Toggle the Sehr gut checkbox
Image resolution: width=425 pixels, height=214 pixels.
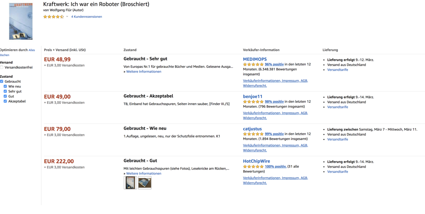click(5, 91)
